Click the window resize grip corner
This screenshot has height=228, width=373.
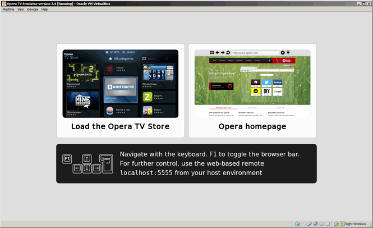(370, 225)
